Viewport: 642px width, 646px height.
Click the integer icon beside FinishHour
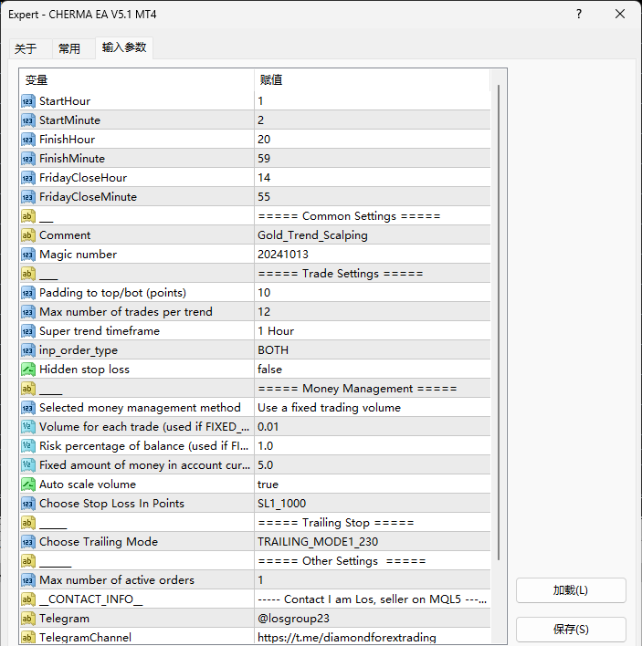tap(27, 140)
